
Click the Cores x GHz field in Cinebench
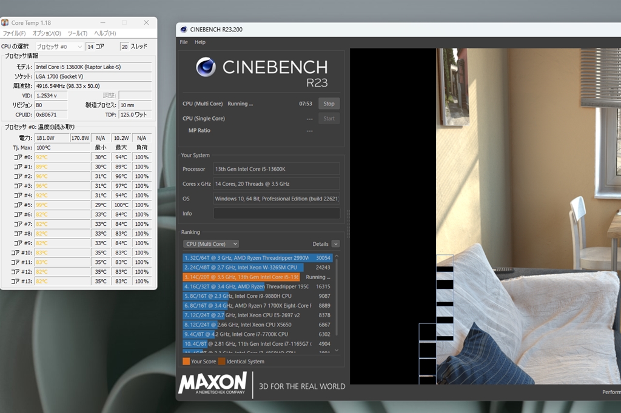(277, 183)
